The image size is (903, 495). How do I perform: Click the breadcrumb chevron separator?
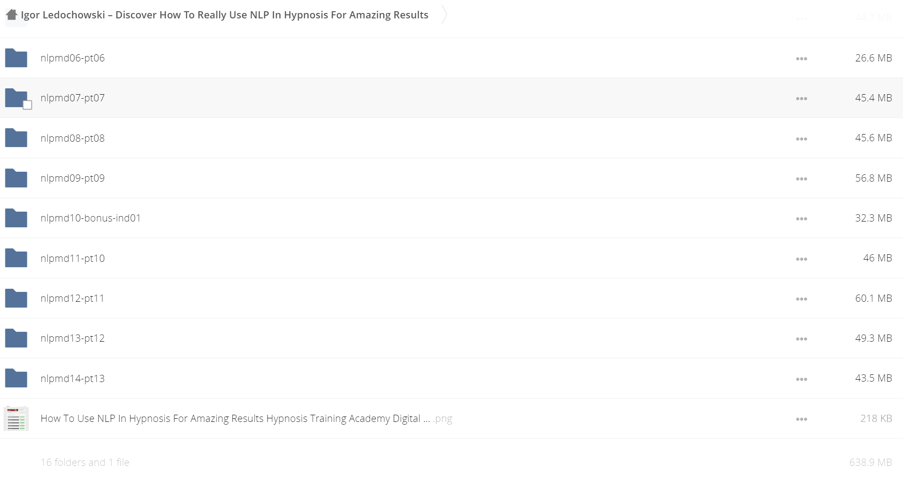(444, 15)
